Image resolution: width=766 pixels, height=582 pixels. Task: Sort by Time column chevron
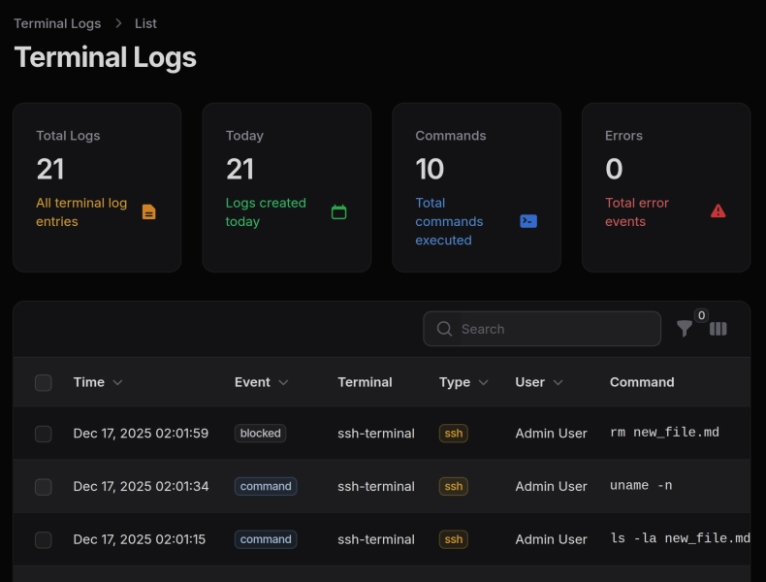coord(117,382)
